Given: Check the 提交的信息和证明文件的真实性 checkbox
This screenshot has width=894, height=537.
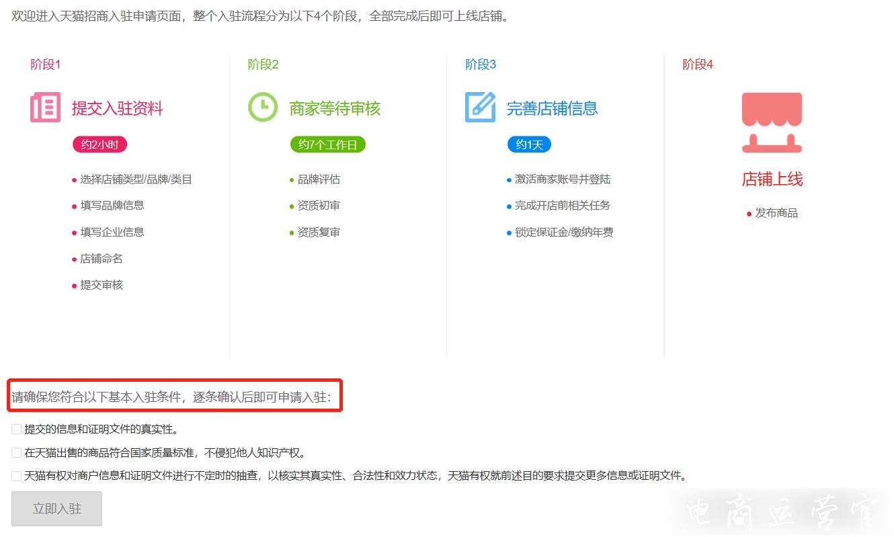Looking at the screenshot, I should point(16,429).
